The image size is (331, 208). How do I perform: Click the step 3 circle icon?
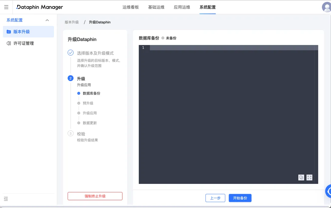71,133
